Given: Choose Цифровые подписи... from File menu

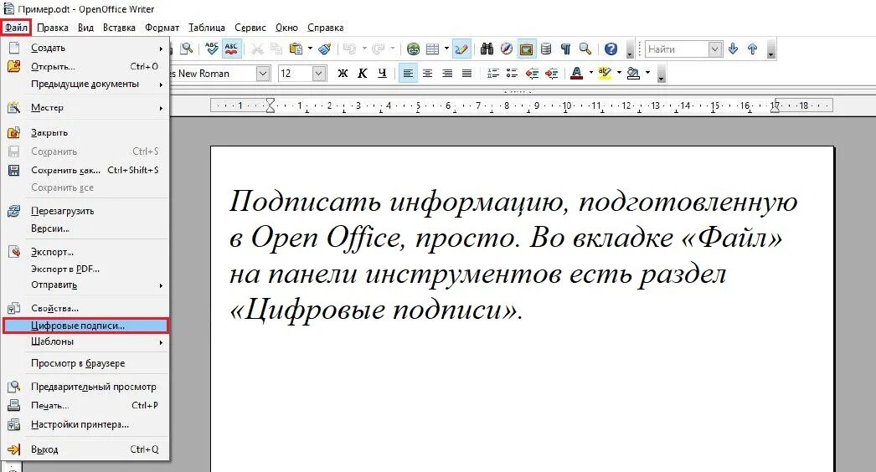Looking at the screenshot, I should [85, 326].
